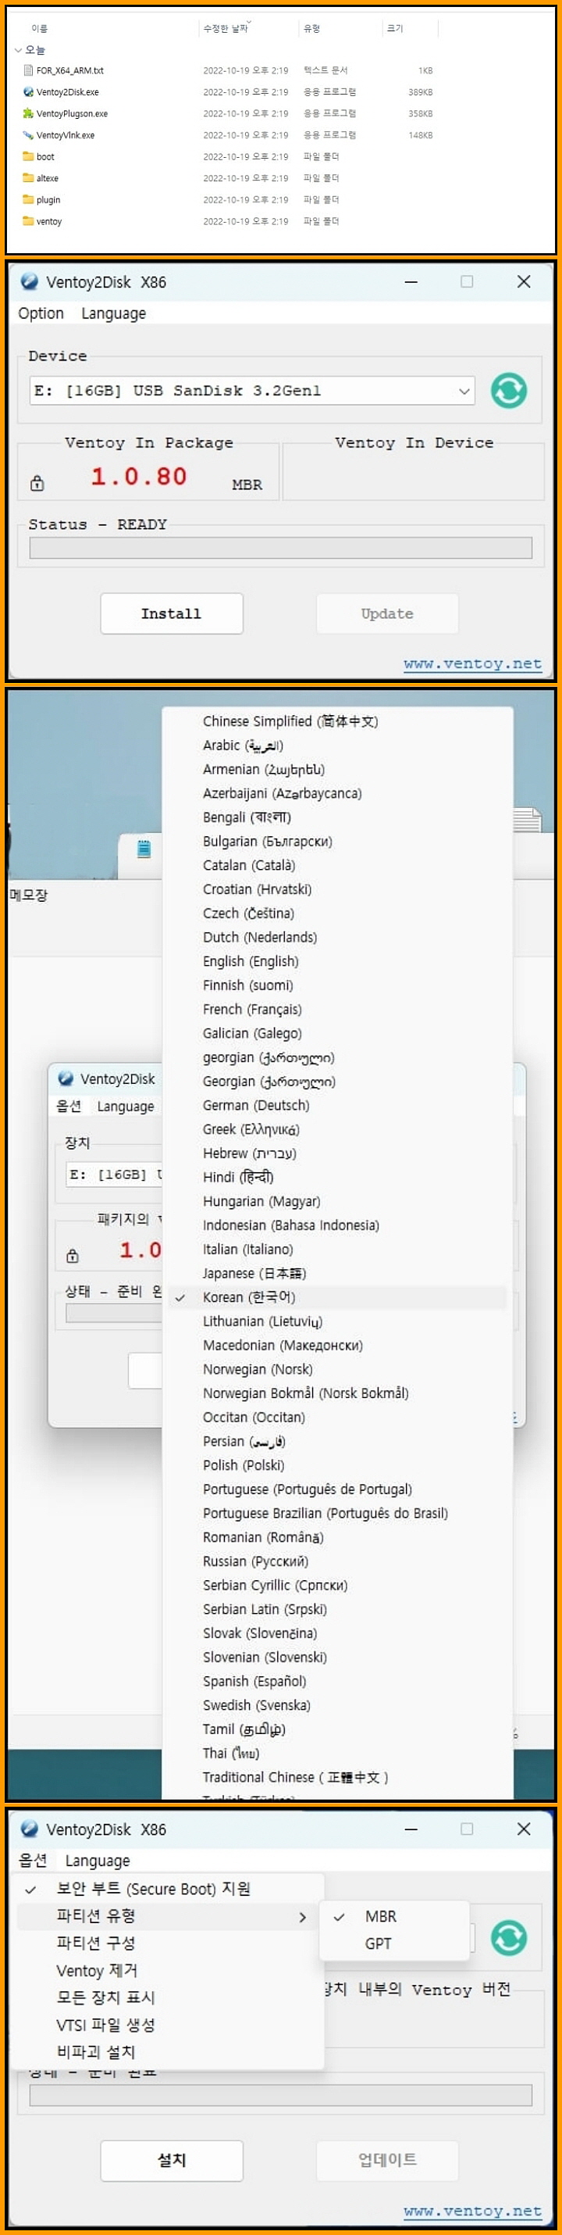Click green refresh icon beside the MBR/GPT submenu
The height and width of the screenshot is (2235, 562).
pos(508,1937)
